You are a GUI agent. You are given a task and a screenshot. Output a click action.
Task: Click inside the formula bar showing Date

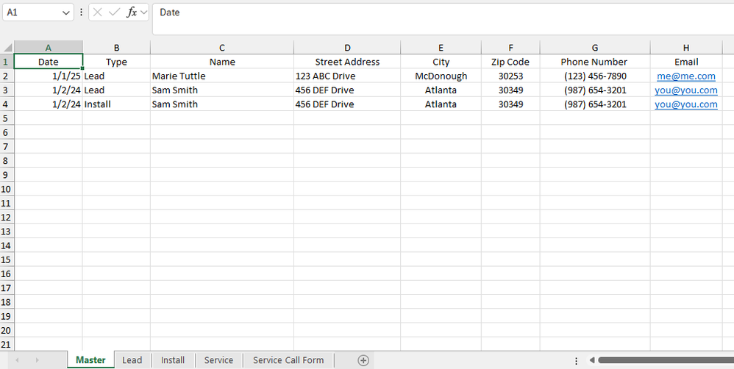443,19
